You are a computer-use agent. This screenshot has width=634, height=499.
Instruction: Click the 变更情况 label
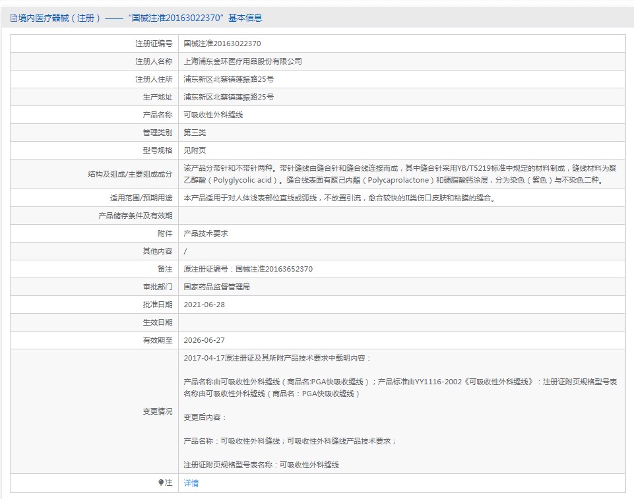point(158,411)
